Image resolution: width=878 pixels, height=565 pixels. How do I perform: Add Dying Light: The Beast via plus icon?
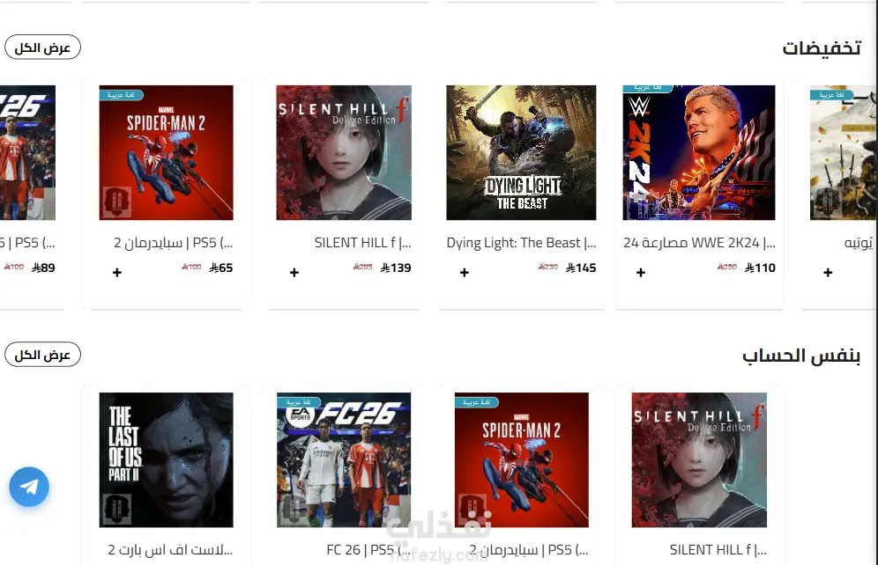click(x=465, y=273)
